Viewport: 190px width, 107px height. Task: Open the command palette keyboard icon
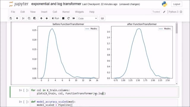102,18
